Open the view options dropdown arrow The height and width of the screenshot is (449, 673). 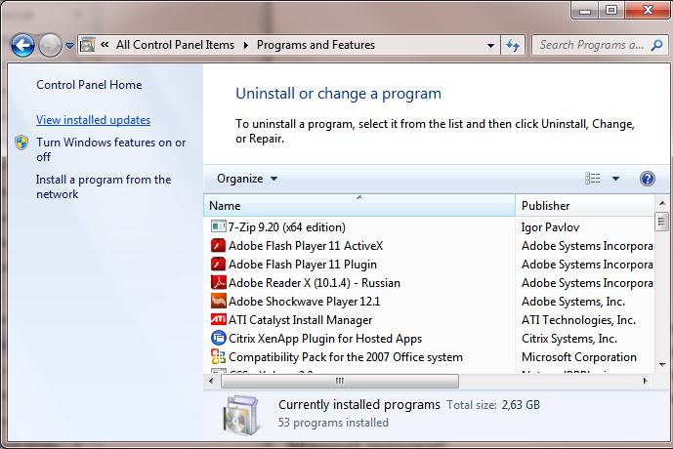[615, 179]
